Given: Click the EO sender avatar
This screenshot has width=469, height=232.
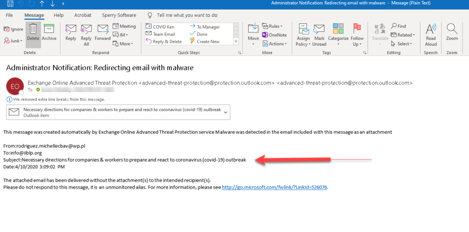Looking at the screenshot, I should coord(15,86).
